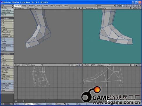Select the Spline Draw tool

[x=7, y=65]
